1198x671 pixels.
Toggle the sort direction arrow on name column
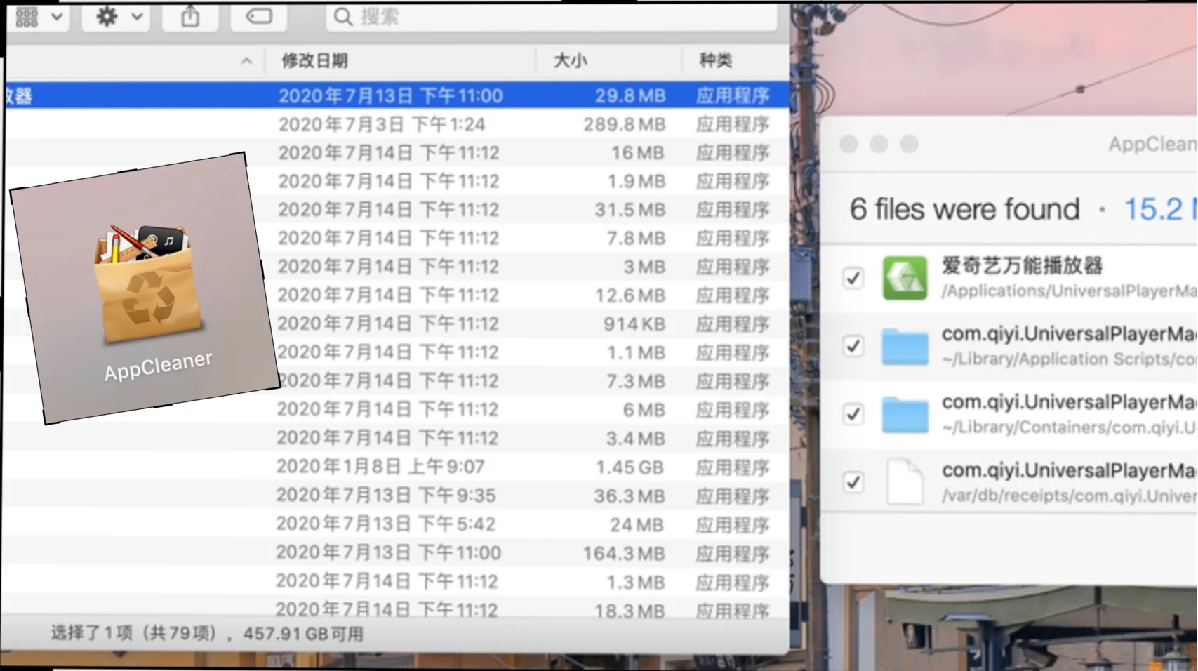246,61
